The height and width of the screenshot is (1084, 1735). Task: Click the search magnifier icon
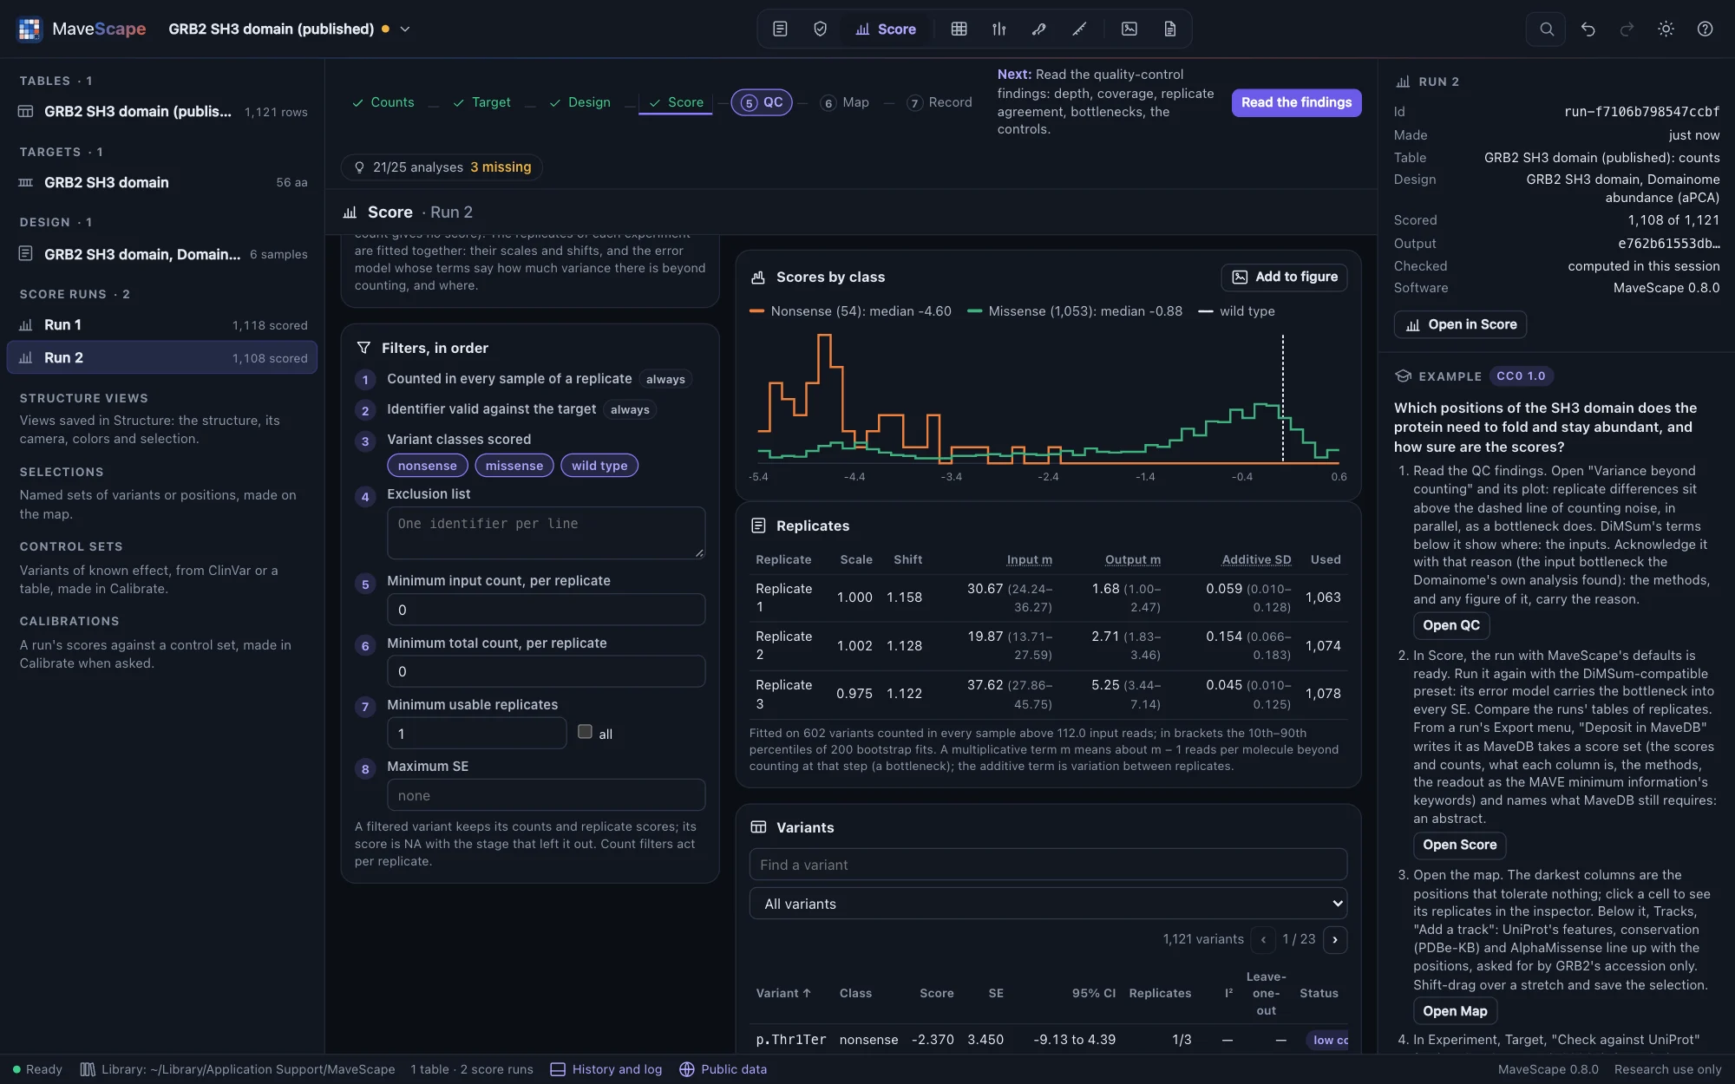[1547, 29]
